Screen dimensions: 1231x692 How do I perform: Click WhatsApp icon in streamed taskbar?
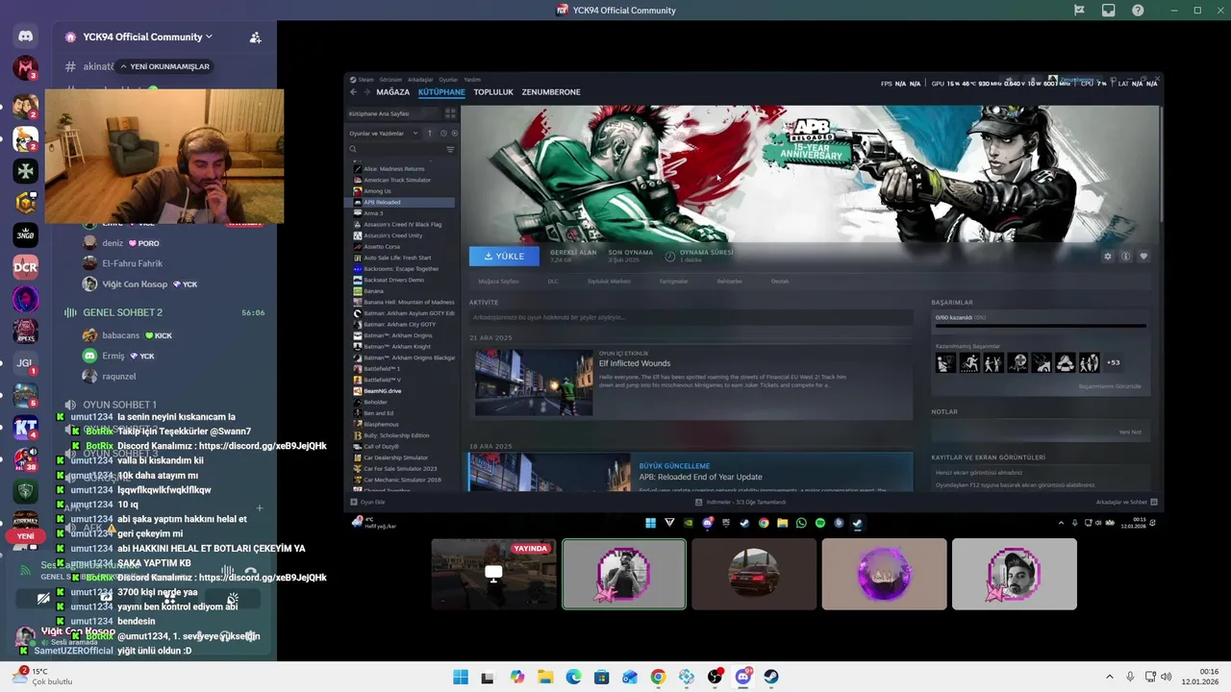(x=801, y=523)
